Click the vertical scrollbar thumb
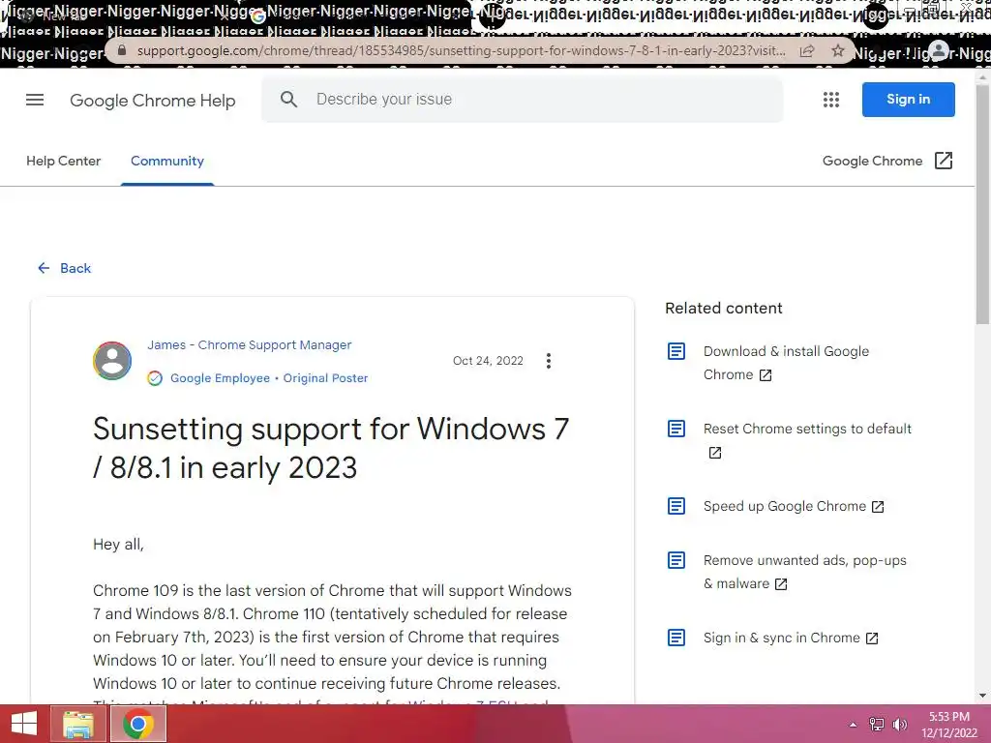Viewport: 991px width, 743px height. [x=982, y=205]
